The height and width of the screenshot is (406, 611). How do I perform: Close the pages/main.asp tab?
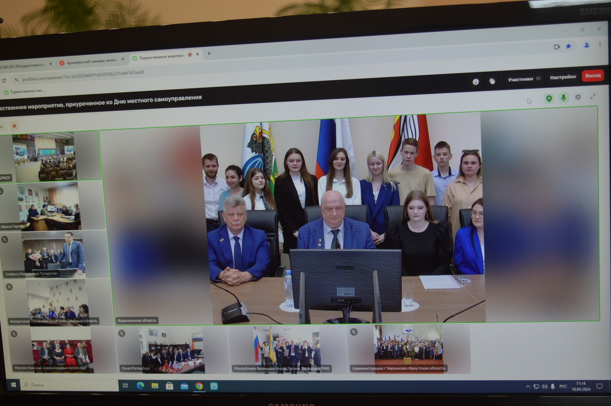(x=51, y=64)
